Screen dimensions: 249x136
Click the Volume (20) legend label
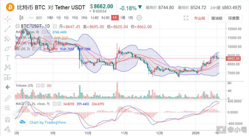(24, 85)
